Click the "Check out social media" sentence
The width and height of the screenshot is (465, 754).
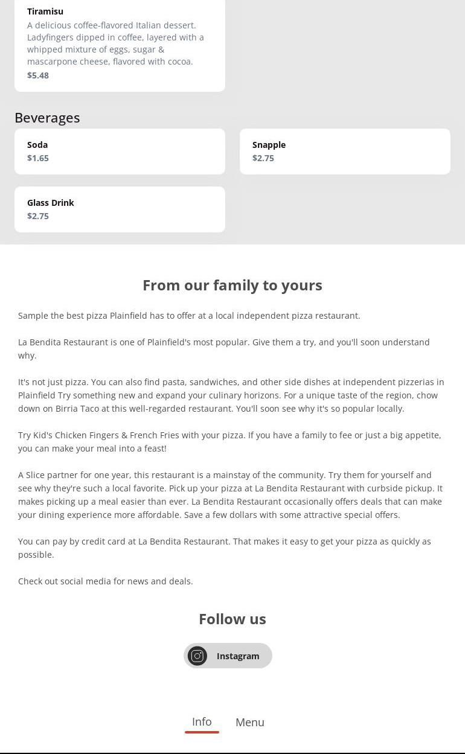pyautogui.click(x=106, y=581)
